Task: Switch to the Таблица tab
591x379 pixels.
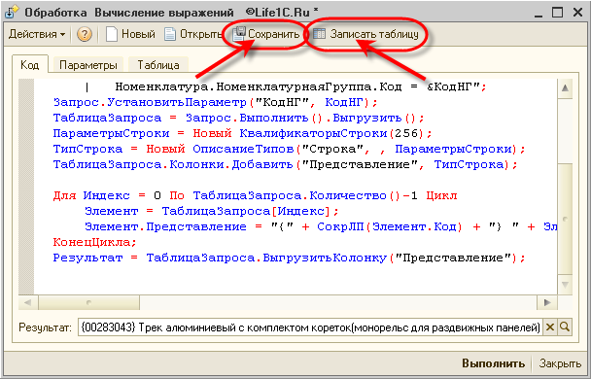Action: point(158,65)
